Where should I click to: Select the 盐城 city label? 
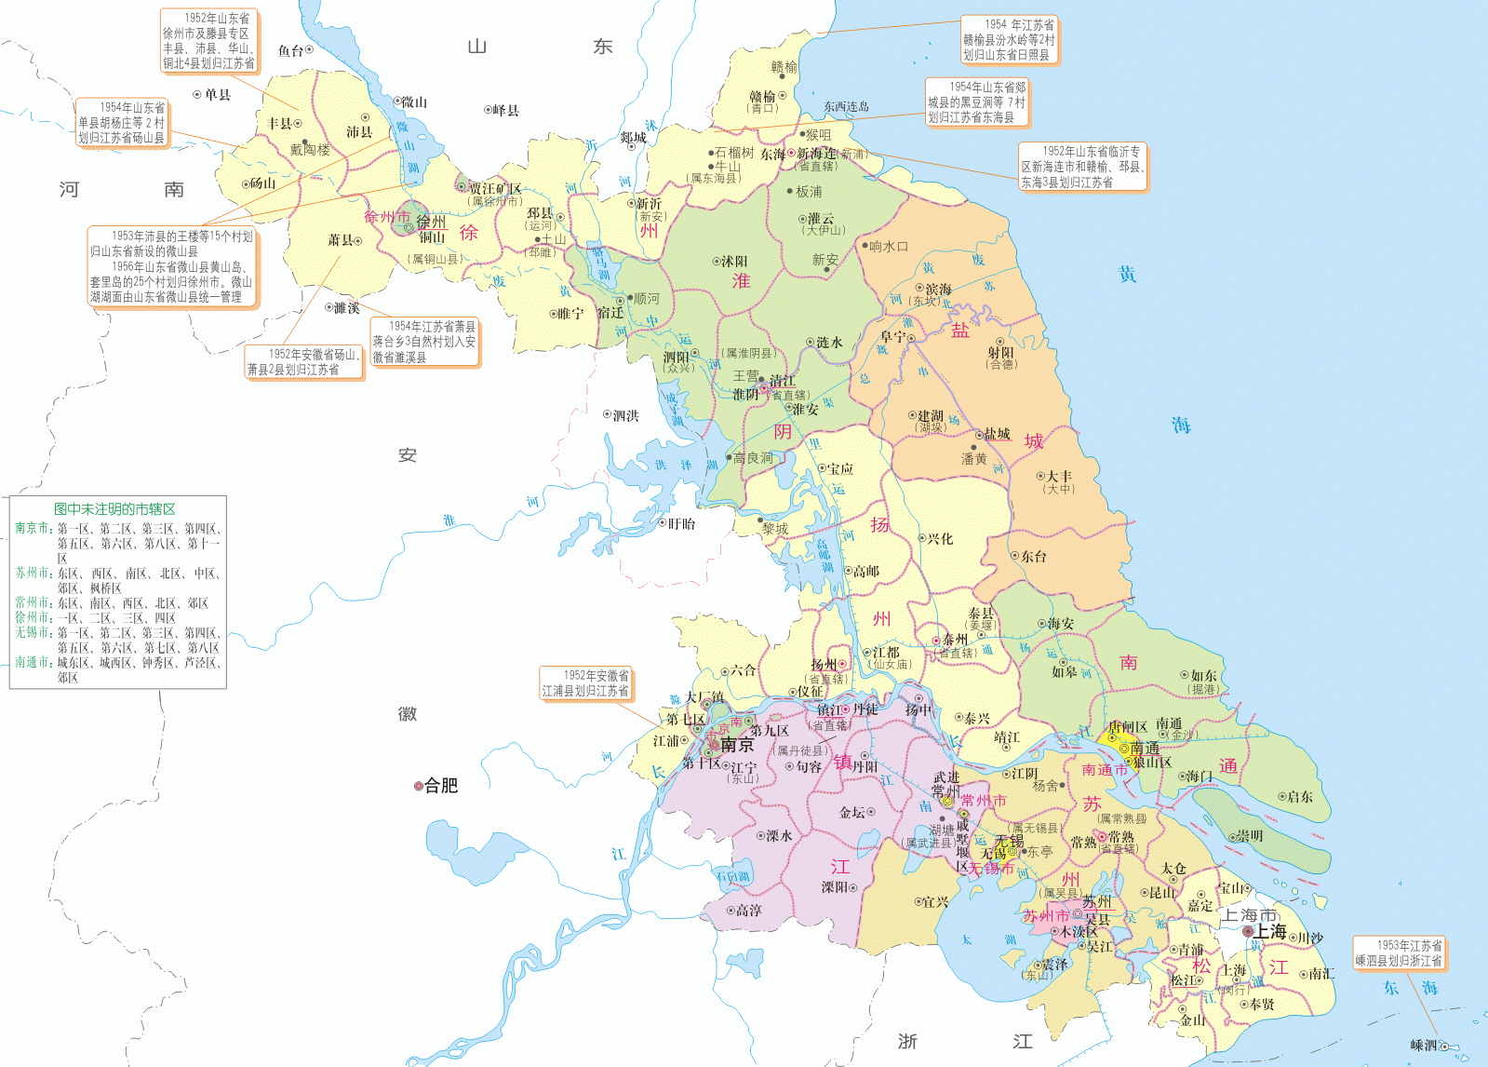click(998, 434)
